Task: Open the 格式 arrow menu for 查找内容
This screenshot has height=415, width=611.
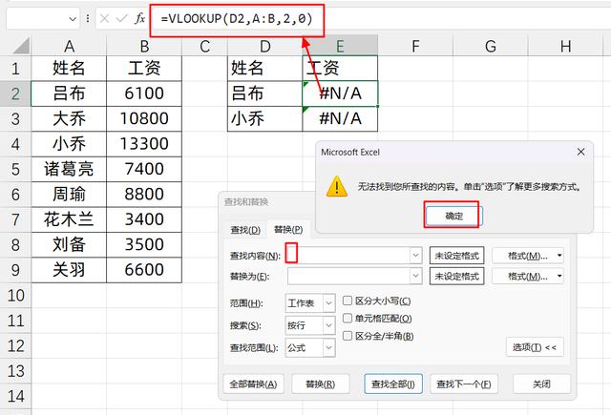Action: point(559,256)
